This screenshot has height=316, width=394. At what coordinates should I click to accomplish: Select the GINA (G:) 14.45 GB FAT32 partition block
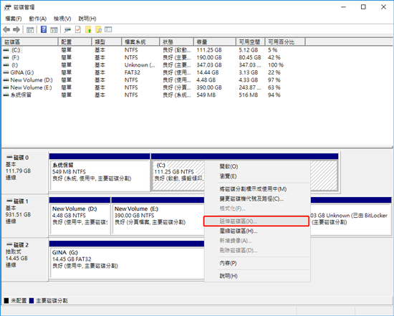pyautogui.click(x=127, y=259)
